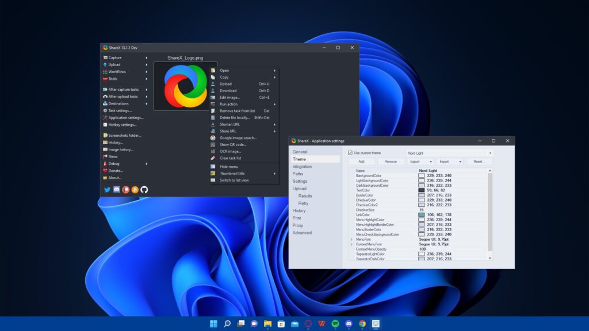Click the Remove theme button
589x331 pixels.
pos(391,161)
